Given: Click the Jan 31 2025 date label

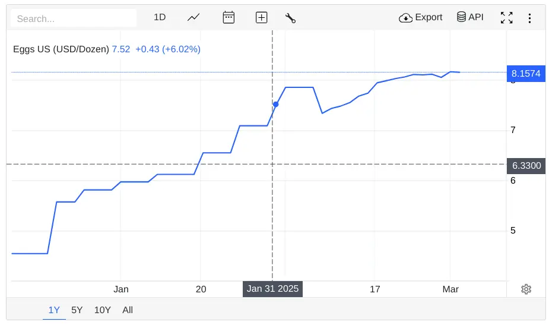Looking at the screenshot, I should (272, 289).
